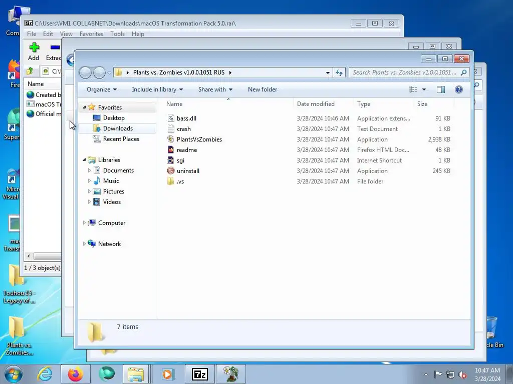Select the sgi internet shortcut icon

click(x=171, y=160)
